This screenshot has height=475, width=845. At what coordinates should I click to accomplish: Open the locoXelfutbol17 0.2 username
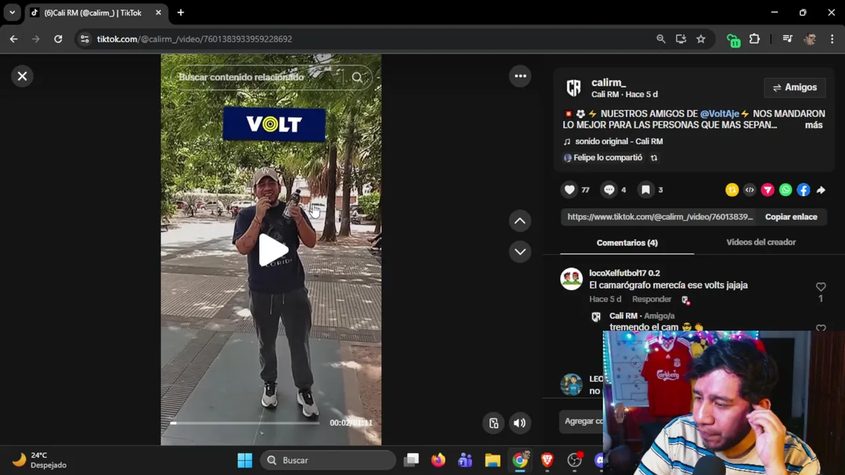tap(625, 273)
